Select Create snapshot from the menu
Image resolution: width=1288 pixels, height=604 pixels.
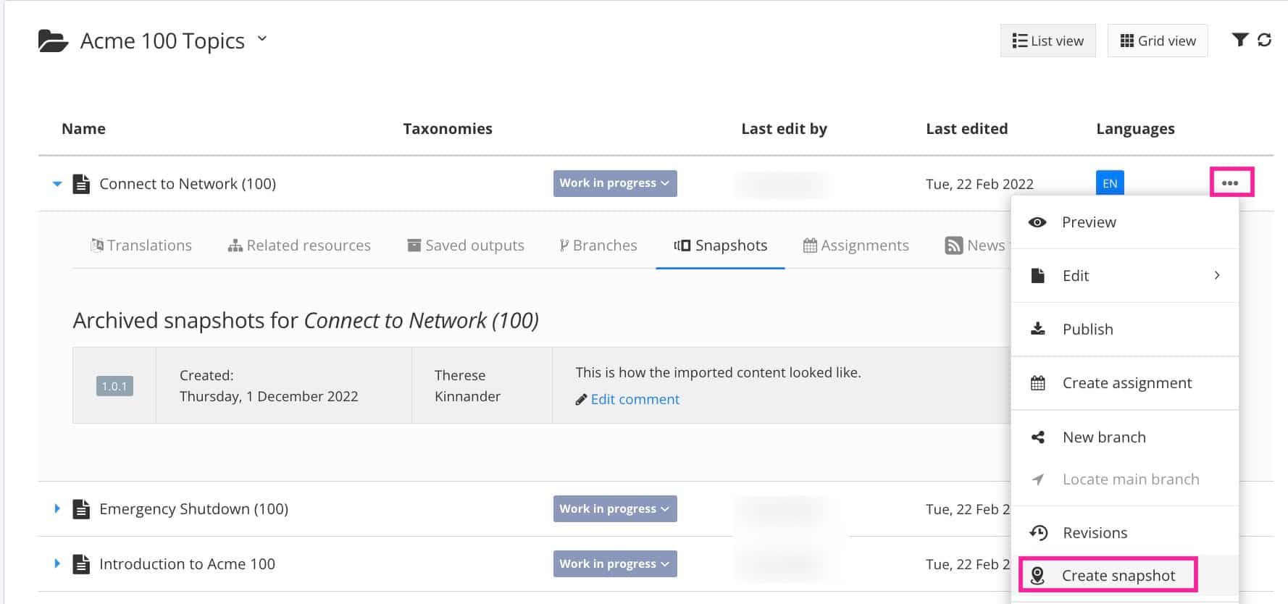[1118, 576]
